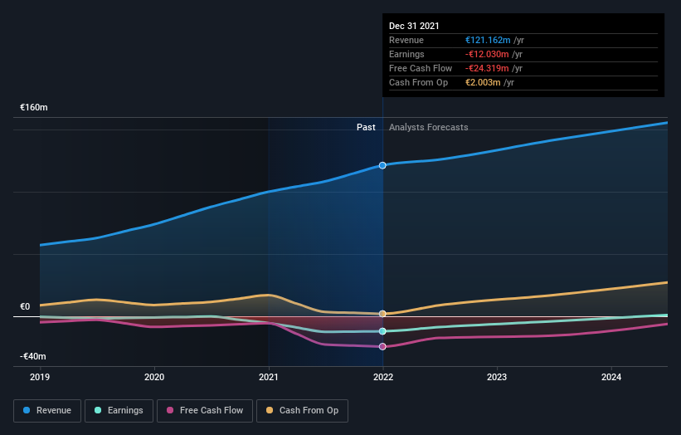The image size is (681, 435).
Task: Click the pink Free Cash Flow legend dot
Action: pos(170,410)
